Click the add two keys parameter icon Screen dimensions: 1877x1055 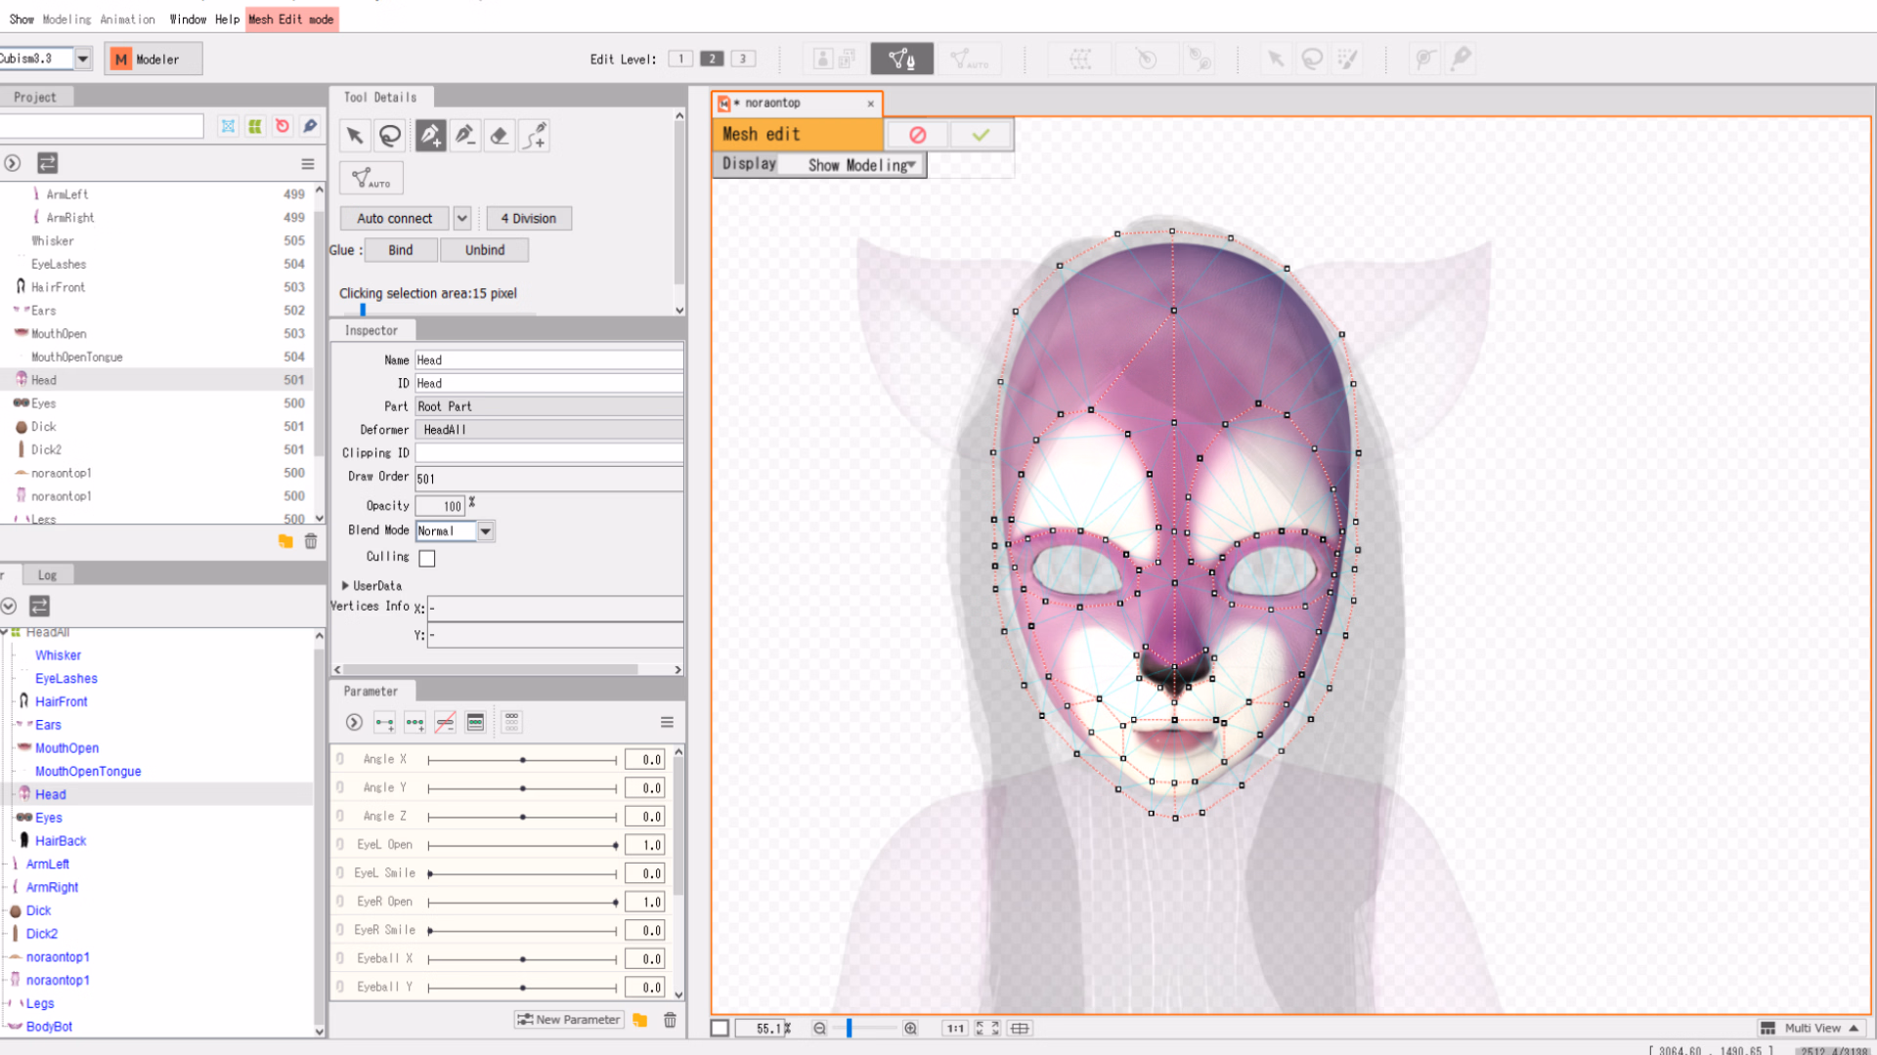coord(384,723)
